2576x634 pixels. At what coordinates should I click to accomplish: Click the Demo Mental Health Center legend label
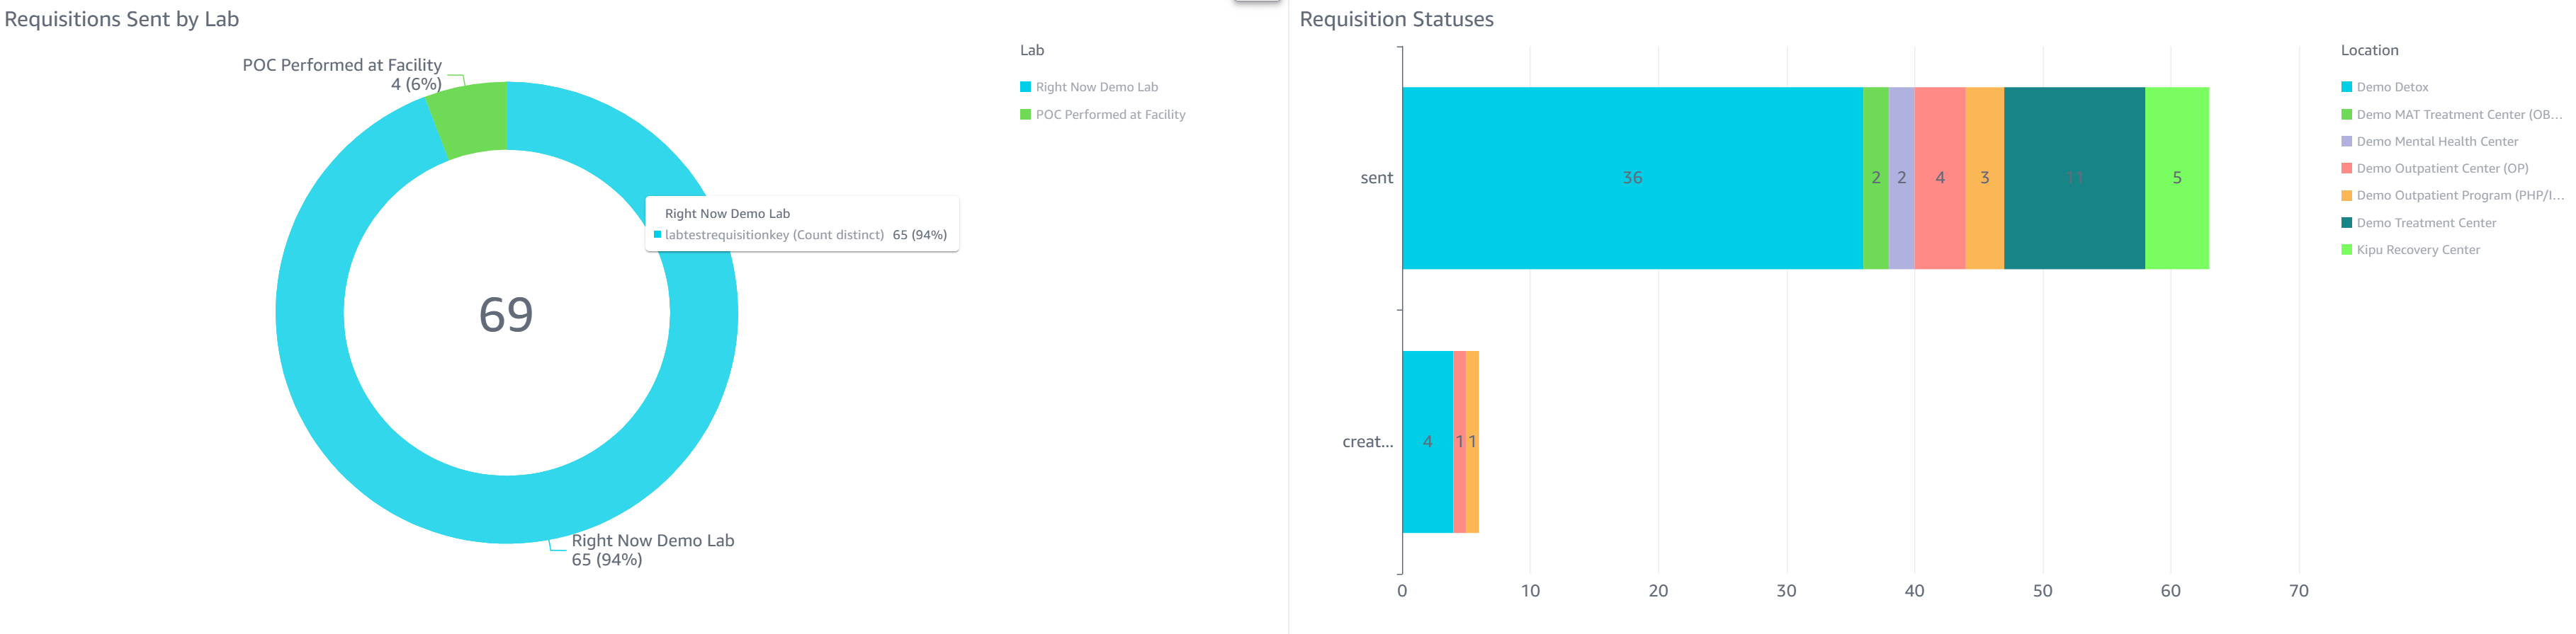(2437, 142)
